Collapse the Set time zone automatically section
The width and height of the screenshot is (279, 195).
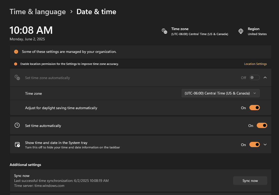(265, 77)
